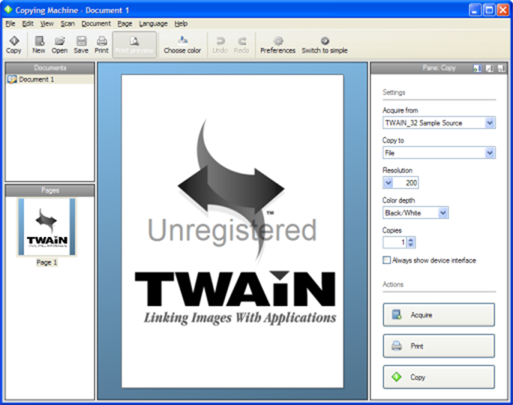The width and height of the screenshot is (513, 405).
Task: Click the Pages panel header
Action: coord(50,190)
